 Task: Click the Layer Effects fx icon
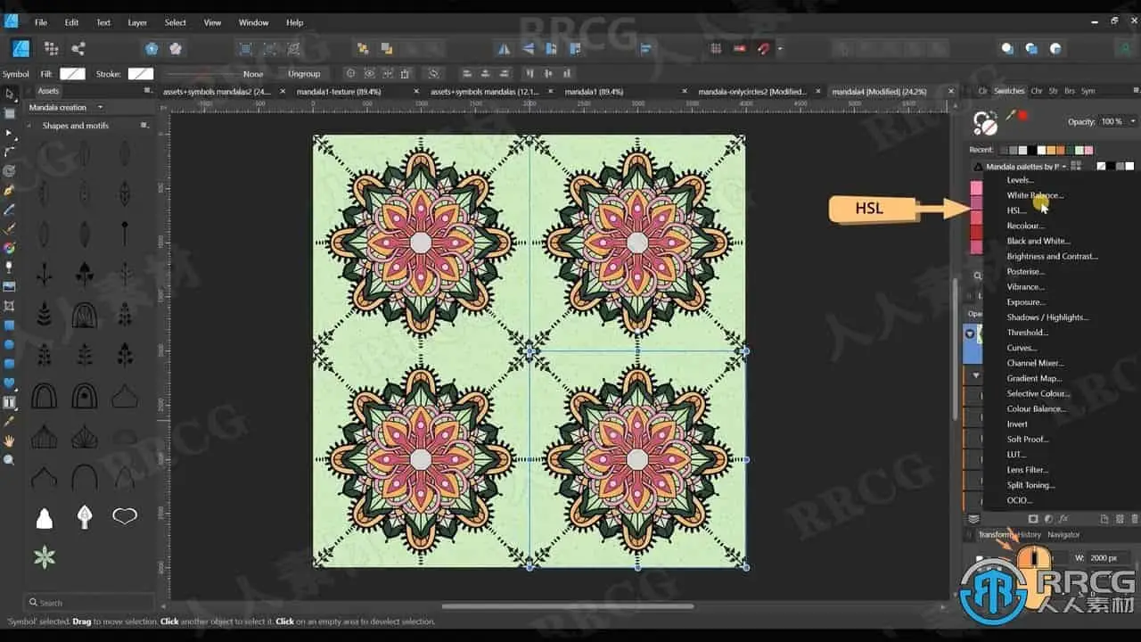point(1063,518)
